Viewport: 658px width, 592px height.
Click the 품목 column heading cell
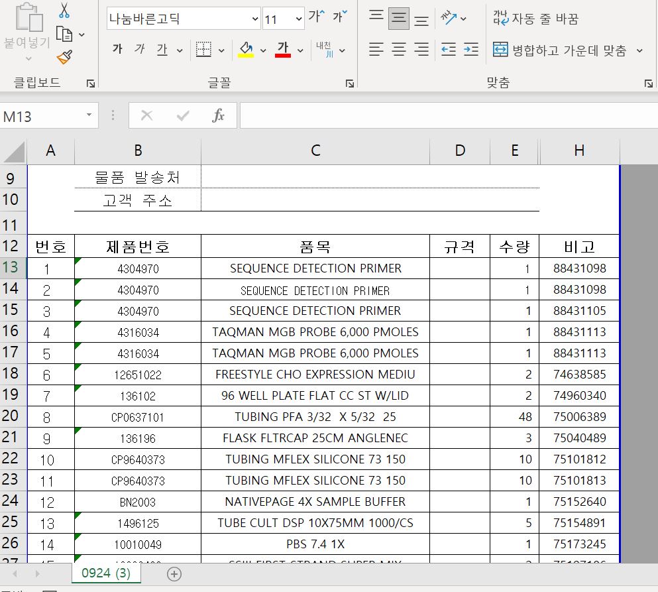315,247
